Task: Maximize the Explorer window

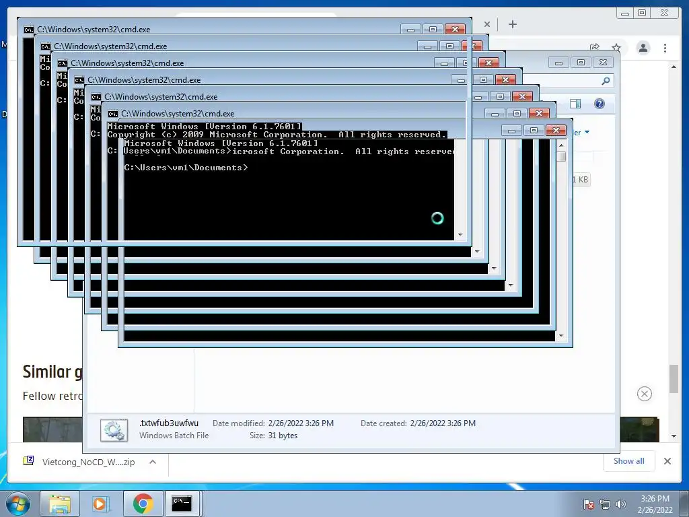Action: (581, 63)
